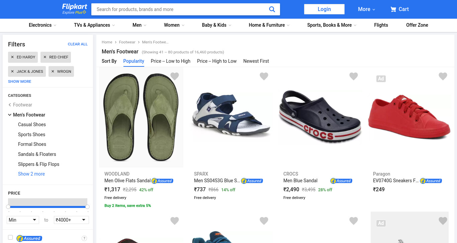
Task: Select Sandals & Floaters category
Action: 37,154
